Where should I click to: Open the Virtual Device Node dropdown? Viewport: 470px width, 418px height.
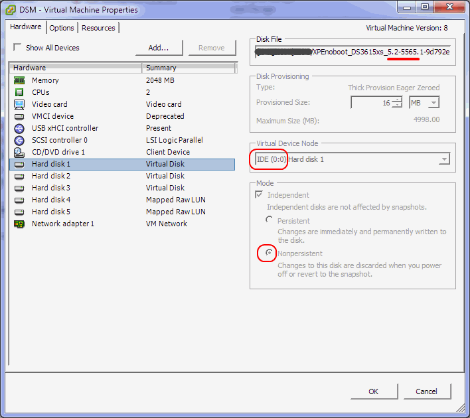coord(443,159)
